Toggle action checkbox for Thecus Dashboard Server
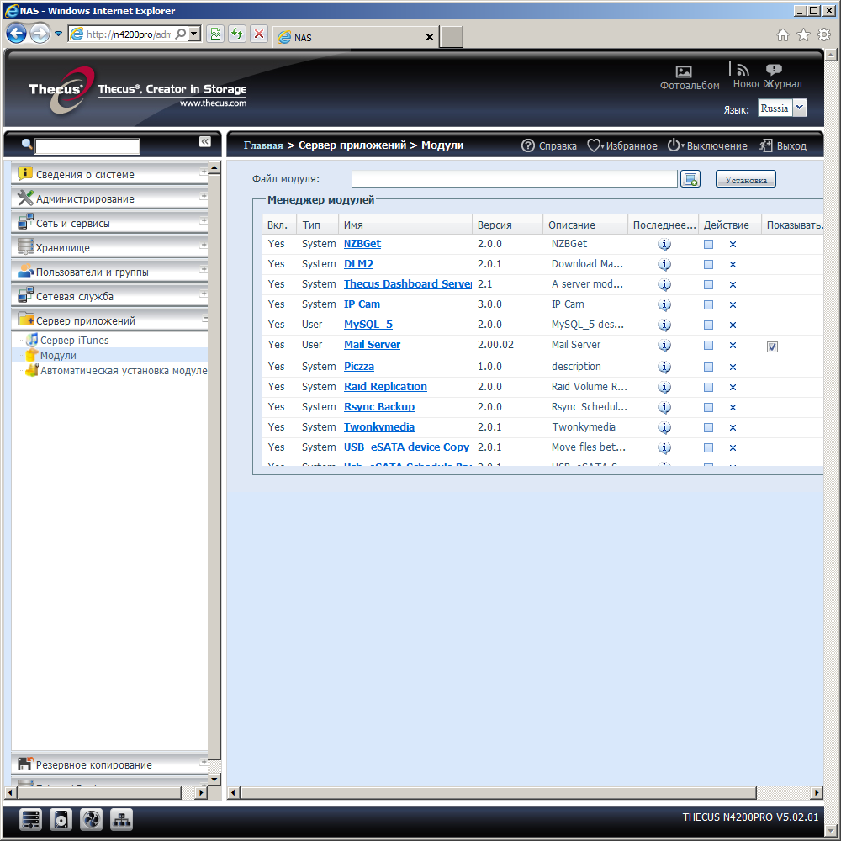The image size is (841, 841). (708, 285)
